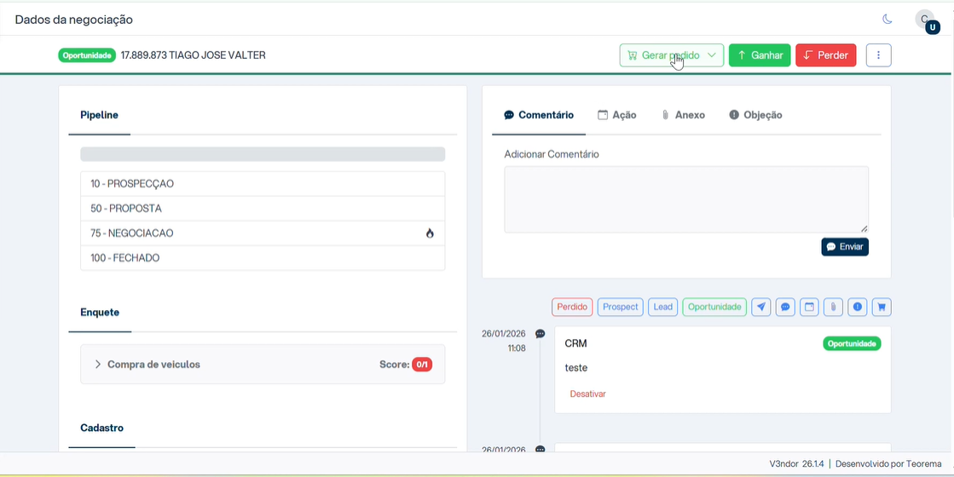Click the Cadastro section heading
Screen dimensions: 954x477
(x=101, y=428)
